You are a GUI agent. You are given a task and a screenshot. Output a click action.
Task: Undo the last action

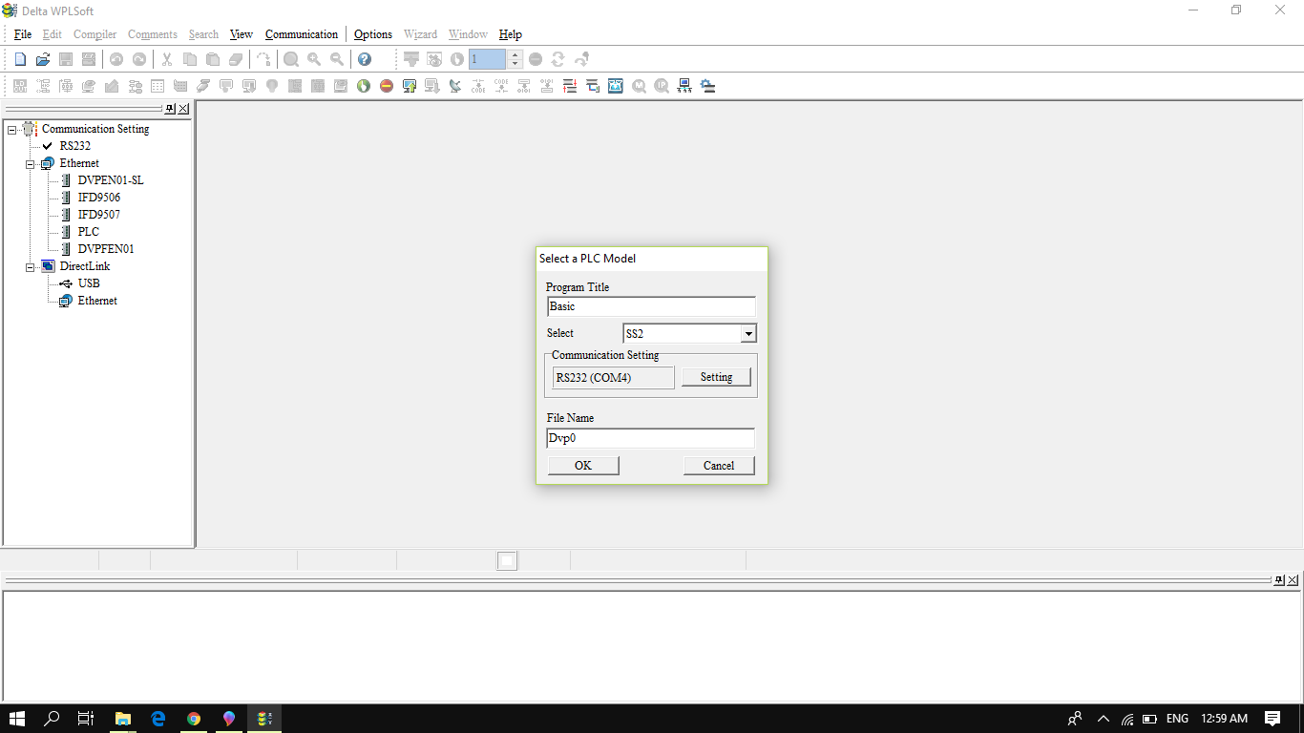116,58
